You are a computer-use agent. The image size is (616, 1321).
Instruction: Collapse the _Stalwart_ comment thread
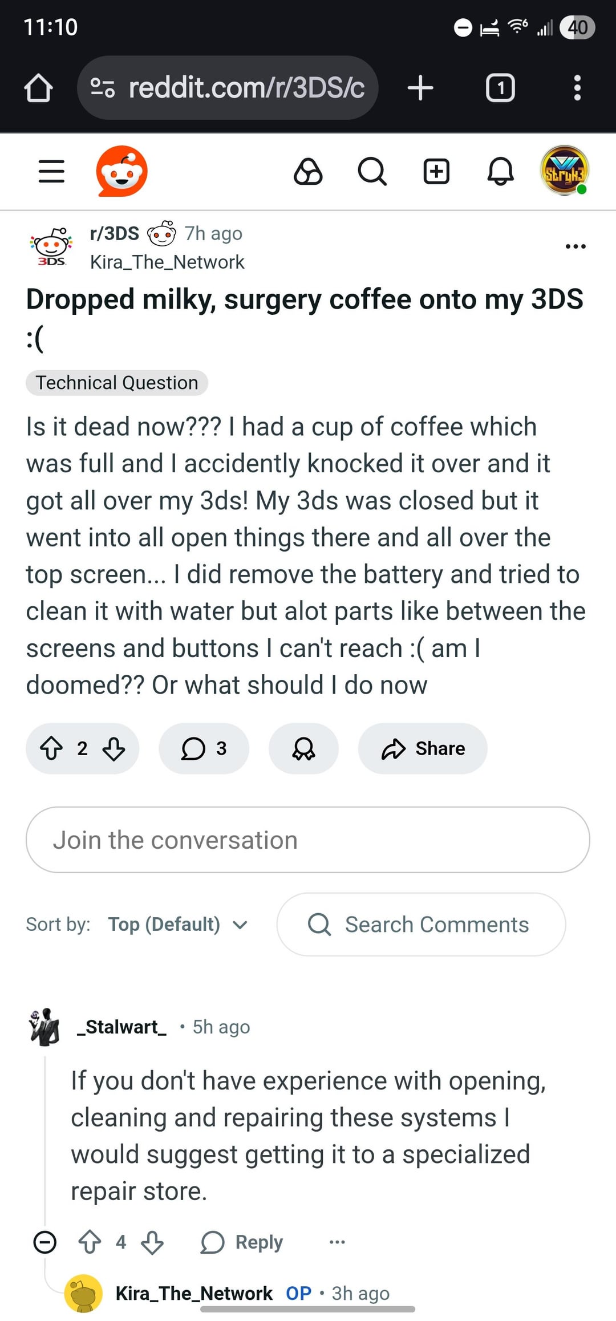click(45, 1242)
